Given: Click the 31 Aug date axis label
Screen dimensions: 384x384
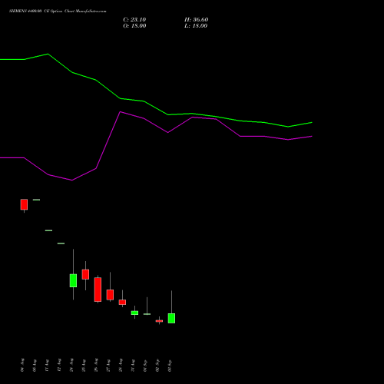Looking at the screenshot, I should tap(133, 365).
